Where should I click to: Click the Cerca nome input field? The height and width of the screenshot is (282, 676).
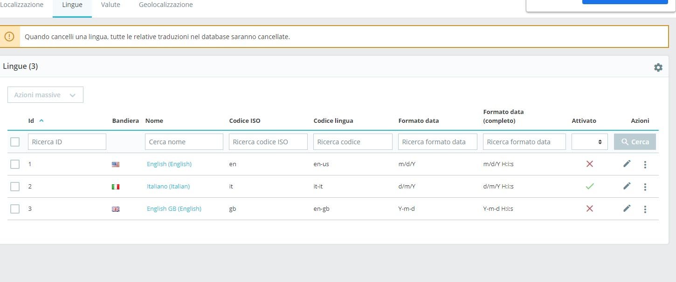click(x=184, y=142)
